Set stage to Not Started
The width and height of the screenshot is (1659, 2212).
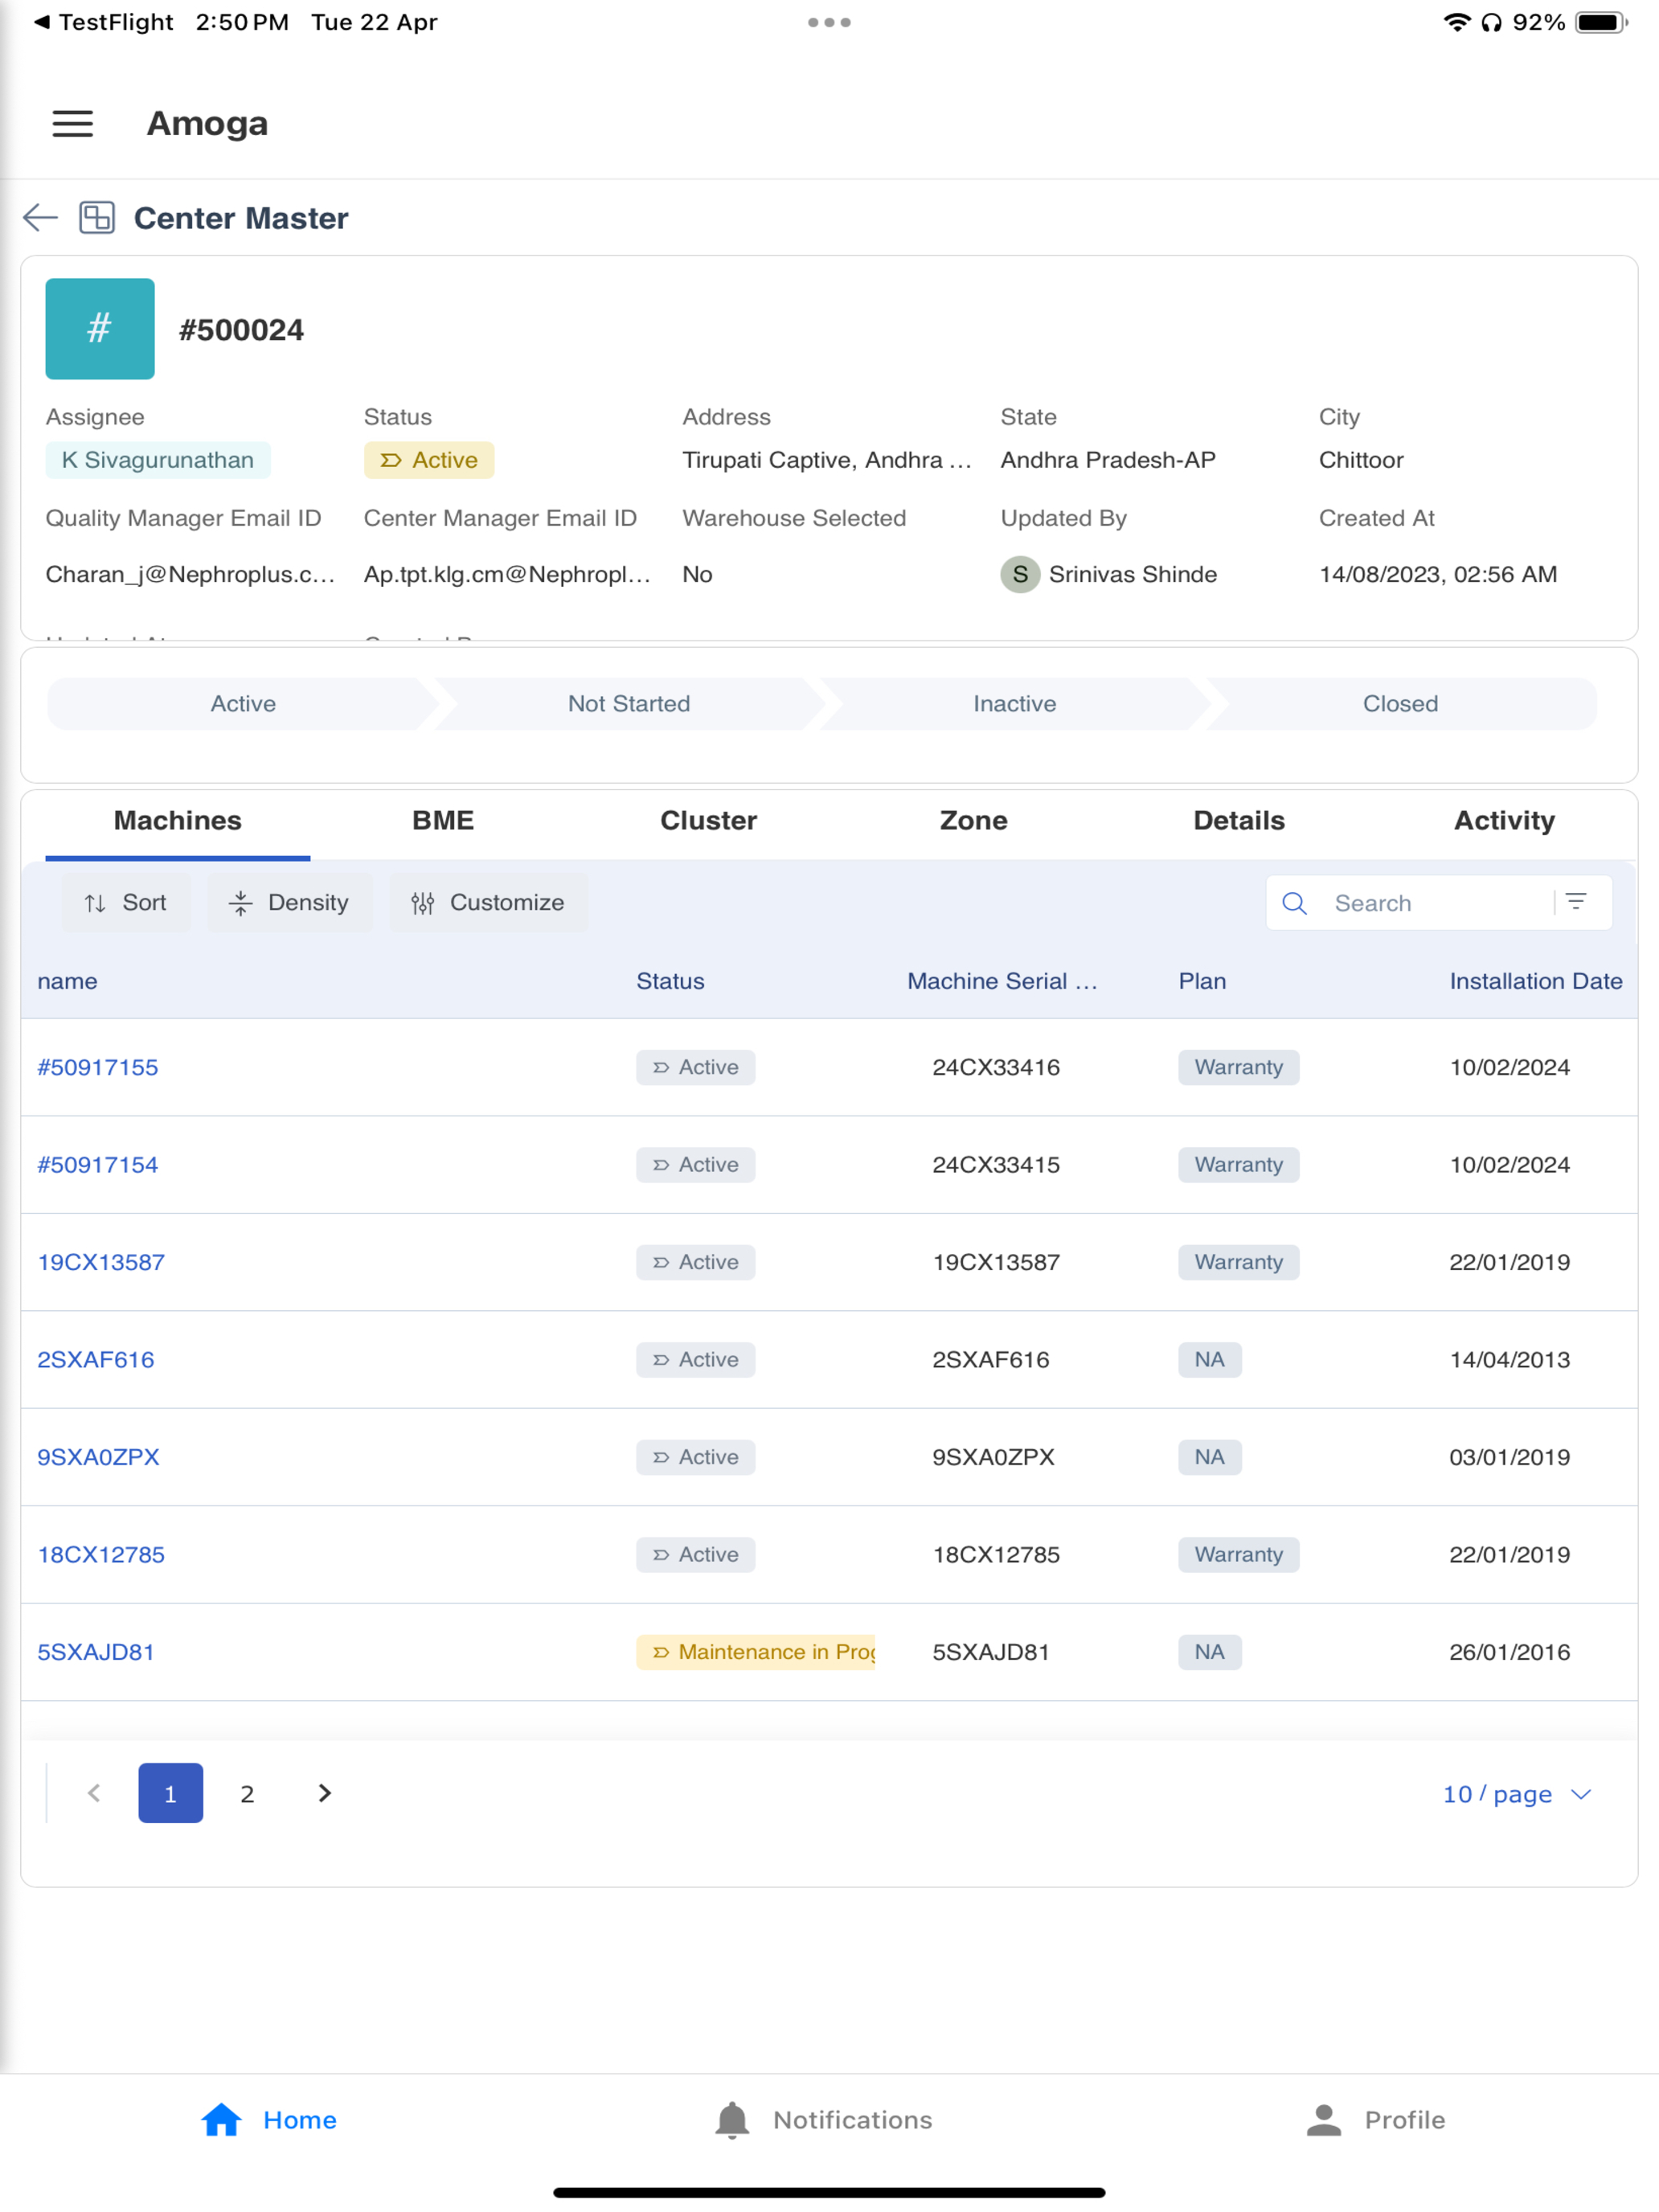(x=629, y=704)
